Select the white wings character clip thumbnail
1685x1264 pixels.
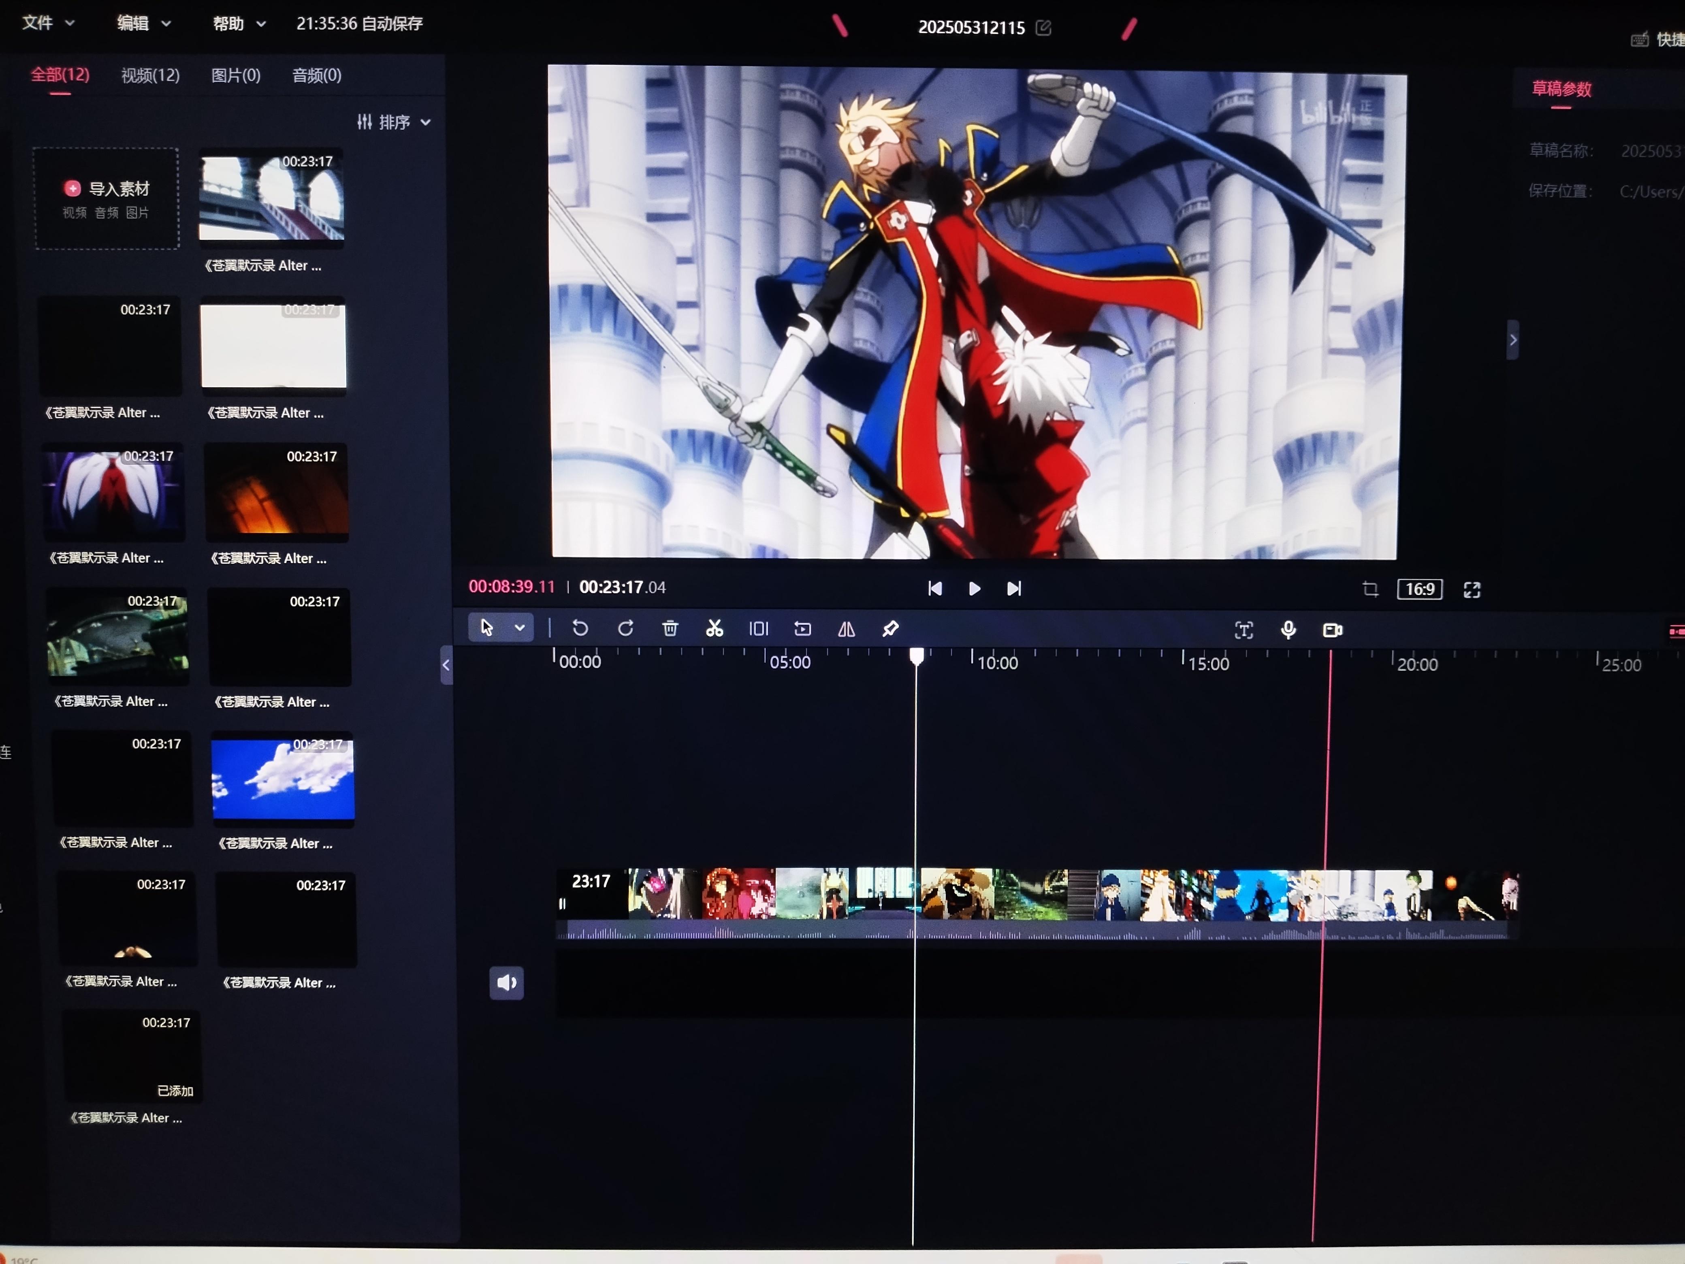pos(113,491)
